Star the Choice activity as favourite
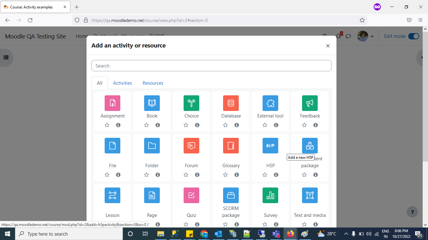Viewport: 428px width, 240px height. [186, 125]
